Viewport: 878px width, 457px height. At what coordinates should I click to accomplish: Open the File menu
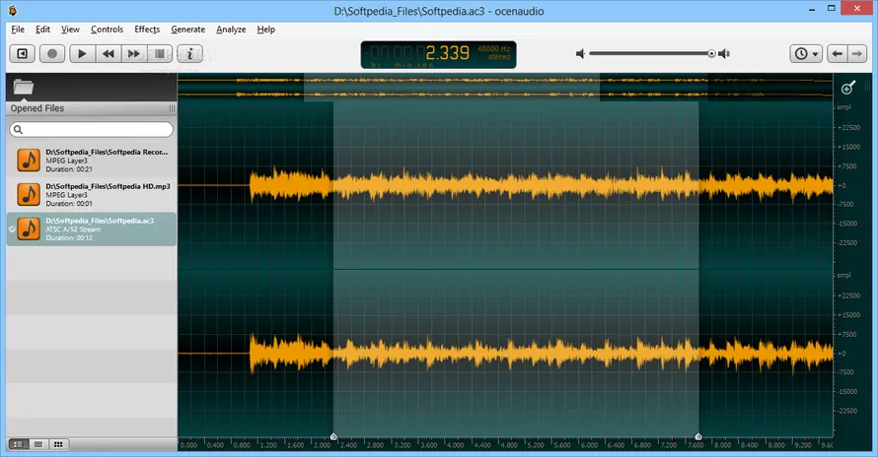(x=18, y=30)
